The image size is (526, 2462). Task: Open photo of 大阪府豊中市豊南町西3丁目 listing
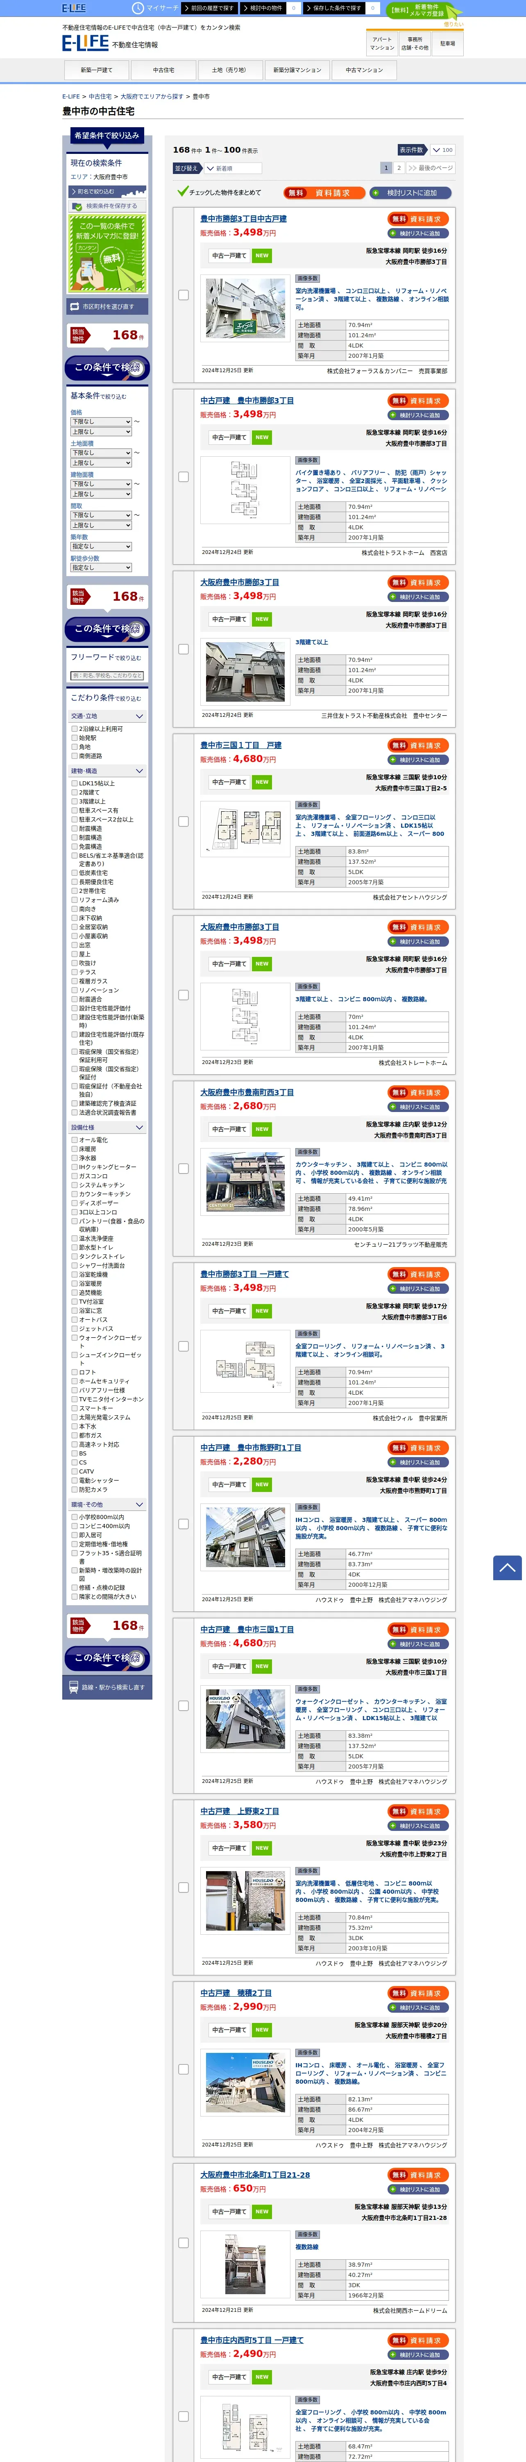(x=245, y=1181)
